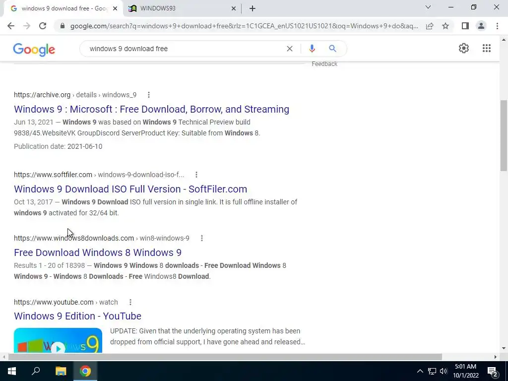Screen dimensions: 508x381
Task: Open a new browser tab
Action: pos(253,8)
